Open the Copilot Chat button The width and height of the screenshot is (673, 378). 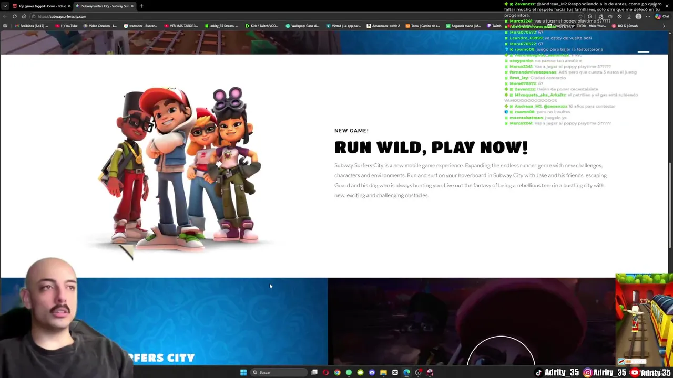coord(661,16)
